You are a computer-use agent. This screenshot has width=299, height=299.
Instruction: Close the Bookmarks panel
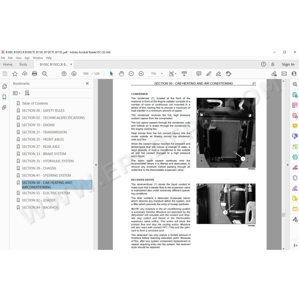(x=87, y=83)
